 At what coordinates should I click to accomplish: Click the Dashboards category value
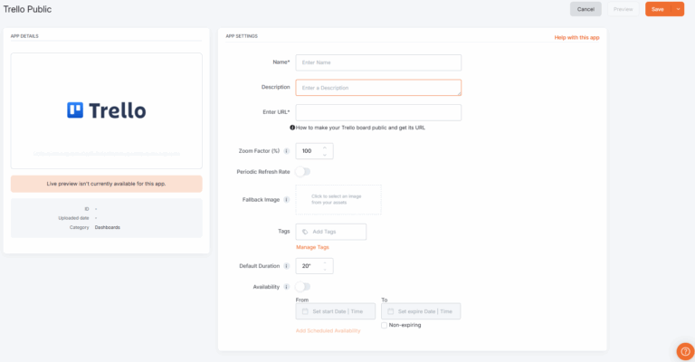[108, 227]
